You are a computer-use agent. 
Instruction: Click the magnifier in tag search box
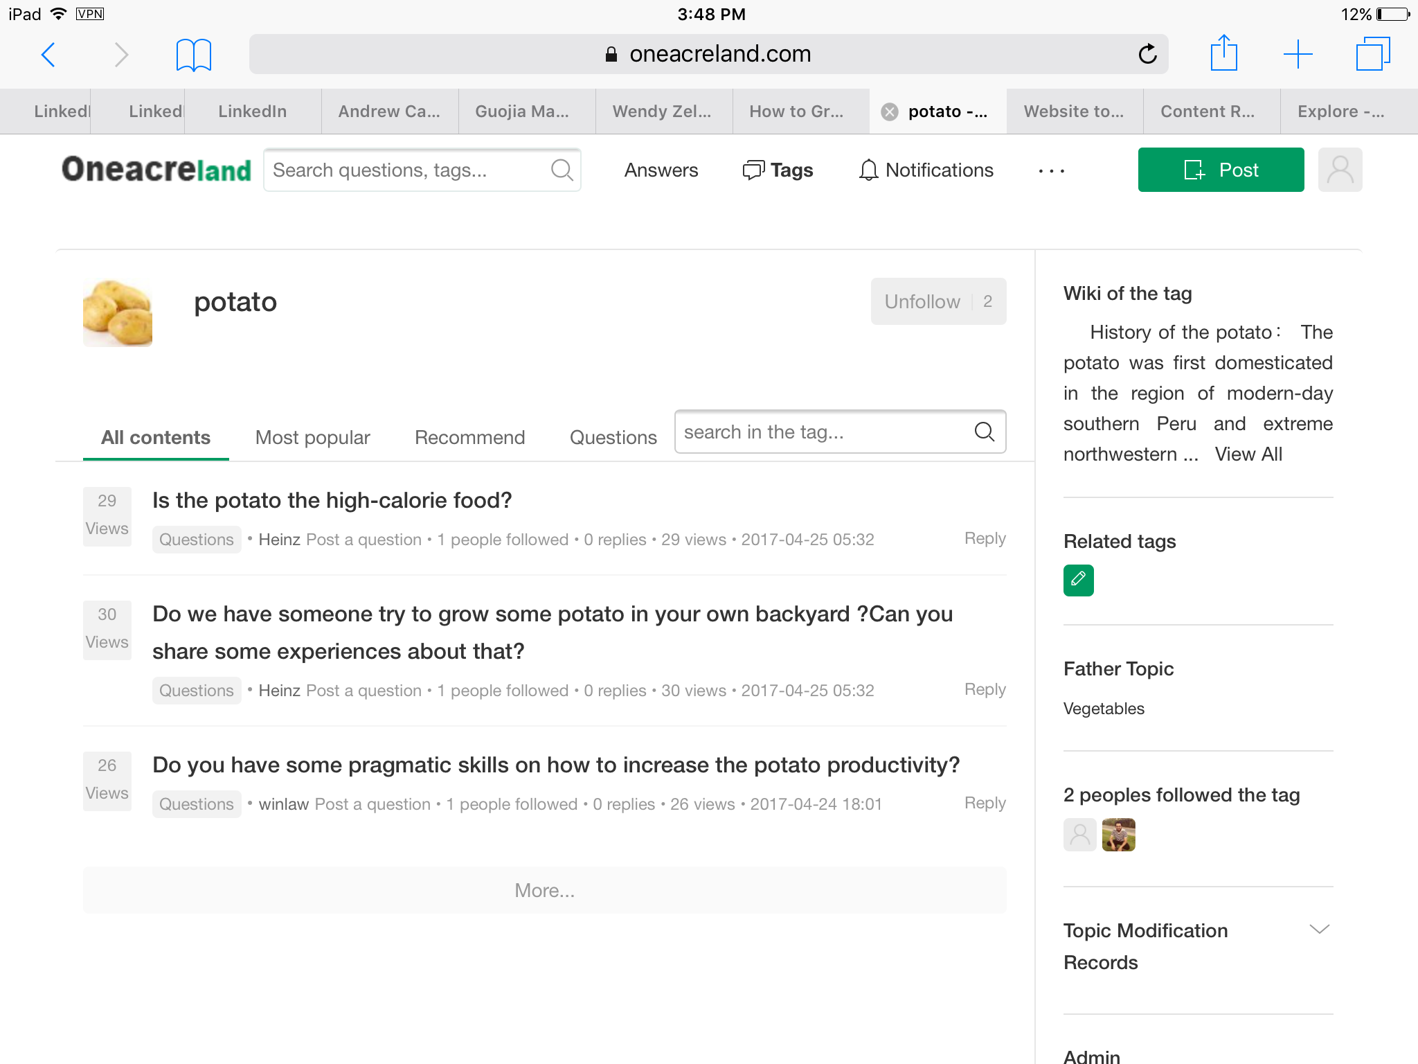click(x=984, y=432)
